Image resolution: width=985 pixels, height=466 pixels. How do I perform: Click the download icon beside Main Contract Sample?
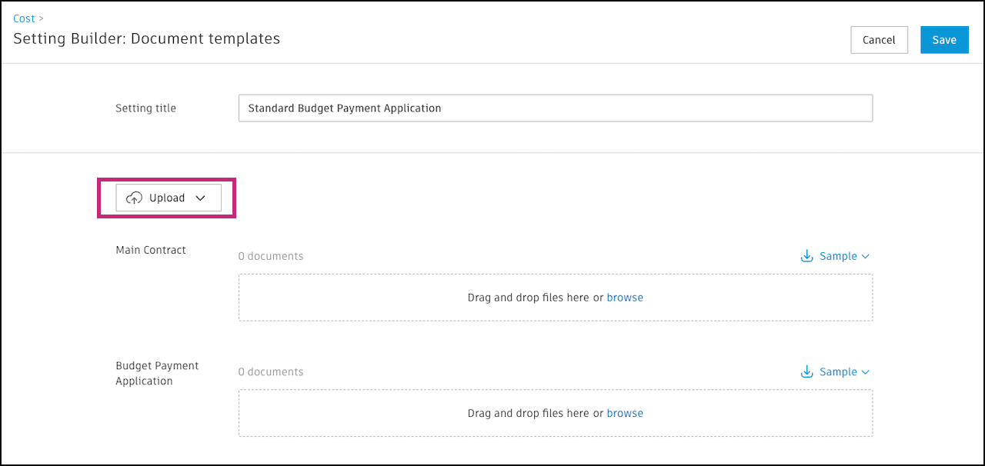(807, 256)
